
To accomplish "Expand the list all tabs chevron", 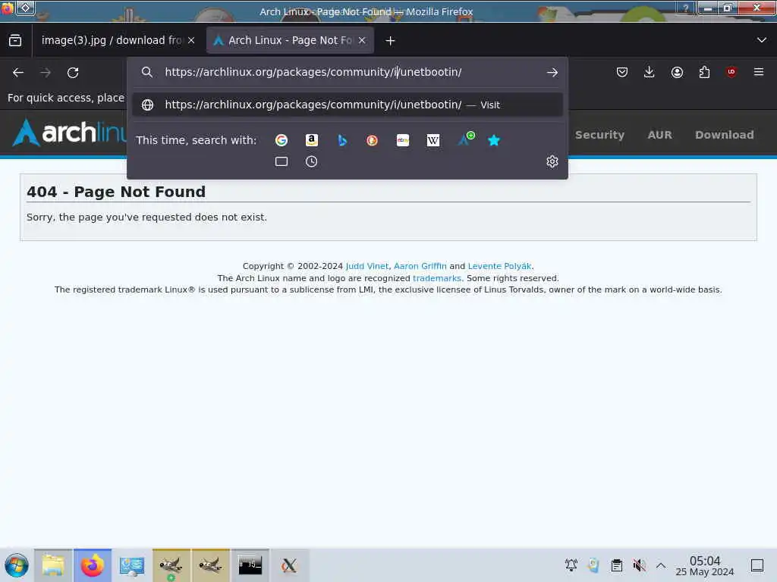I will [762, 40].
